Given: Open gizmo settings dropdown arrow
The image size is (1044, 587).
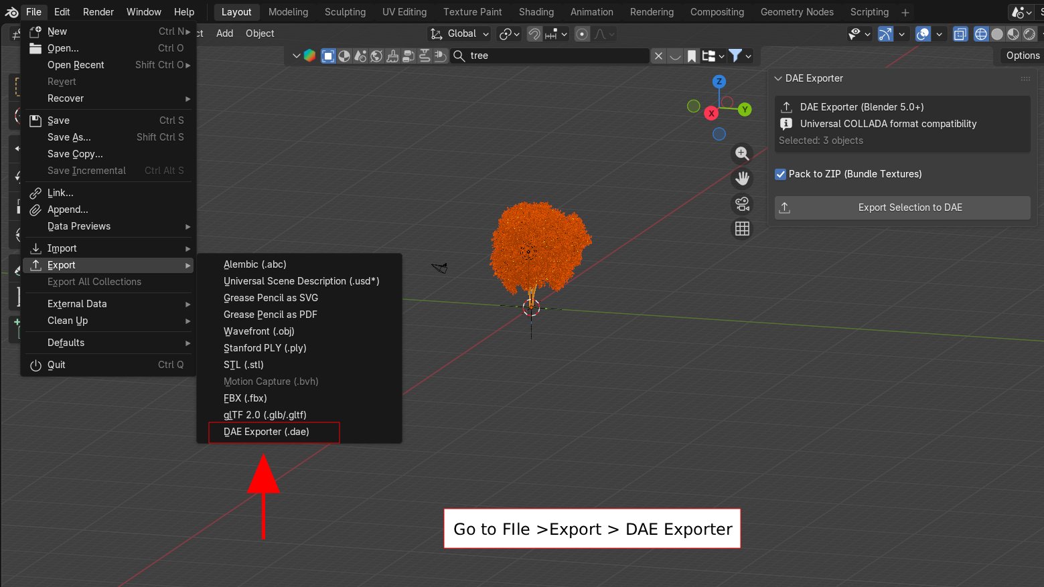Looking at the screenshot, I should coord(901,34).
